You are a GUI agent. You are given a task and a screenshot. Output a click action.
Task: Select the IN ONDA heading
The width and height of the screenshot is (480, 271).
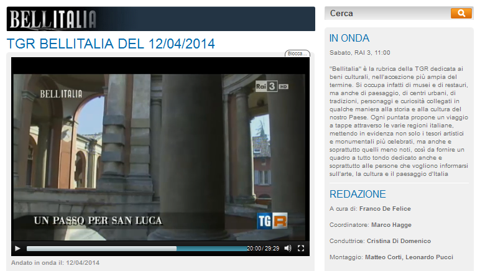[x=349, y=39]
